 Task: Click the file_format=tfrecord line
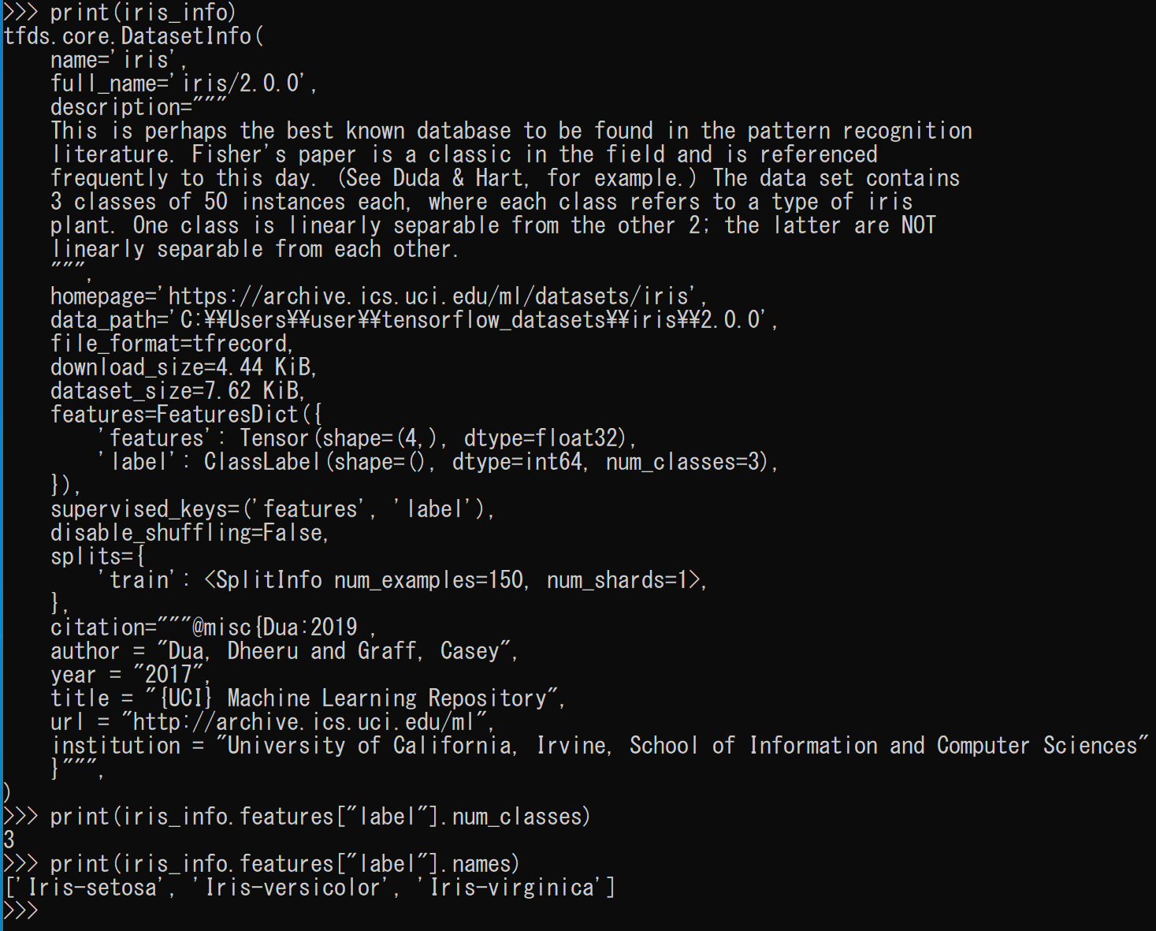coord(172,344)
